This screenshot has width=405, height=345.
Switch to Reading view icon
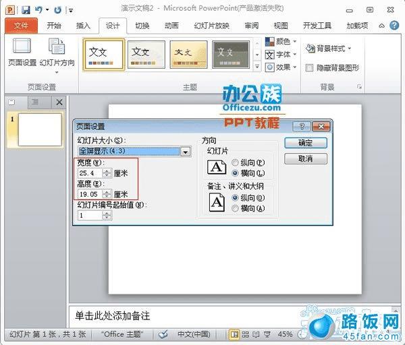[x=256, y=335]
